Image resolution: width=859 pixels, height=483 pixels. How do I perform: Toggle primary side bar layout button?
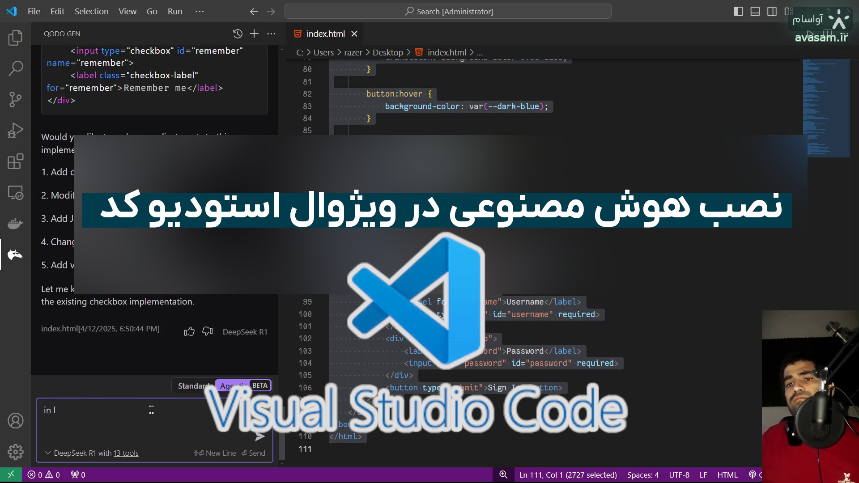[738, 12]
